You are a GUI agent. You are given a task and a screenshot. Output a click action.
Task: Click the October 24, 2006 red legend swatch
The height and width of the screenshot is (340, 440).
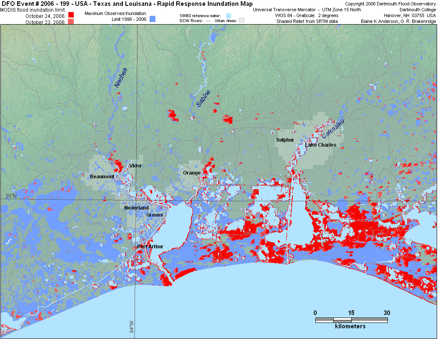pos(71,15)
